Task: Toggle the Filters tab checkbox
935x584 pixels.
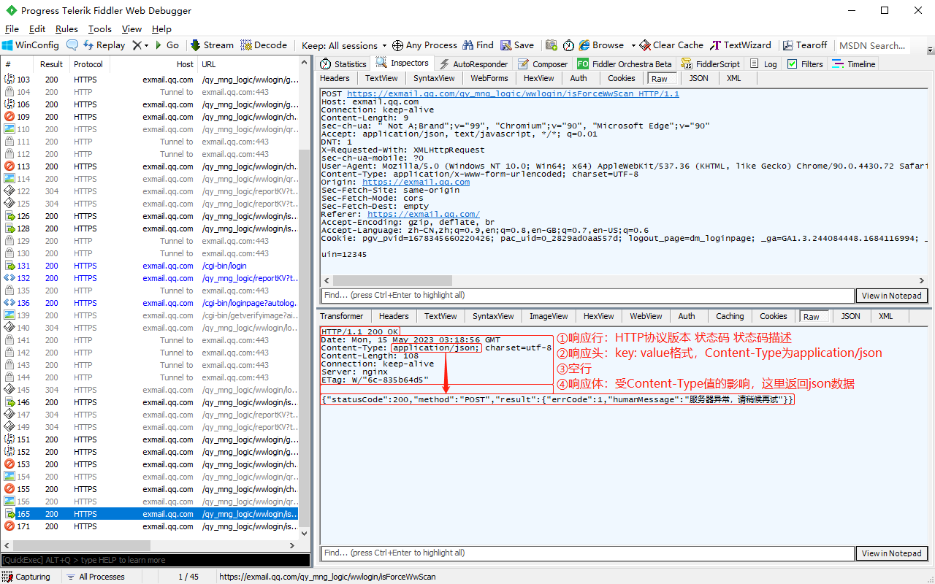Action: [792, 64]
